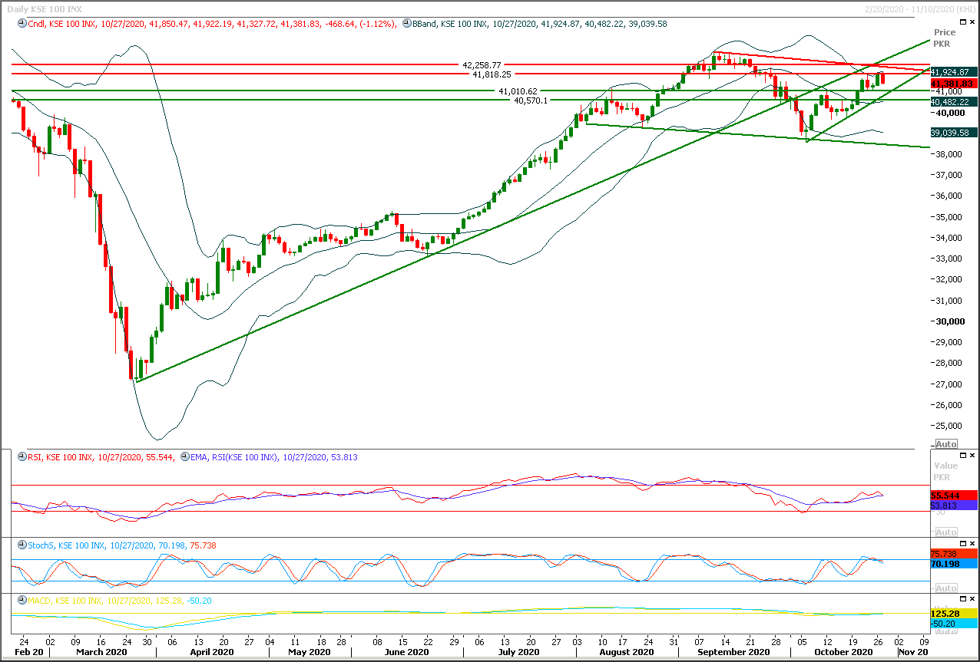Viewport: 980px width, 662px height.
Task: Click the clock icon before the Cndl label
Action: [22, 24]
